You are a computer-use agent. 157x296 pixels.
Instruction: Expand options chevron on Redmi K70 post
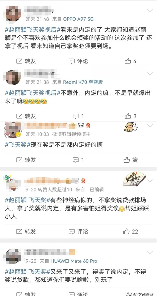pos(150,74)
